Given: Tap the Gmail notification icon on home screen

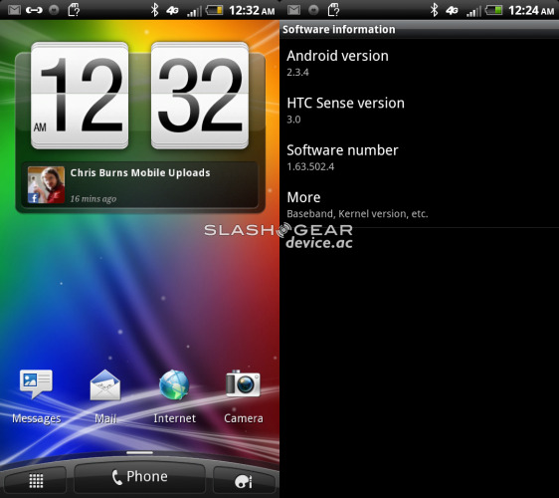Looking at the screenshot, I should click(x=14, y=10).
